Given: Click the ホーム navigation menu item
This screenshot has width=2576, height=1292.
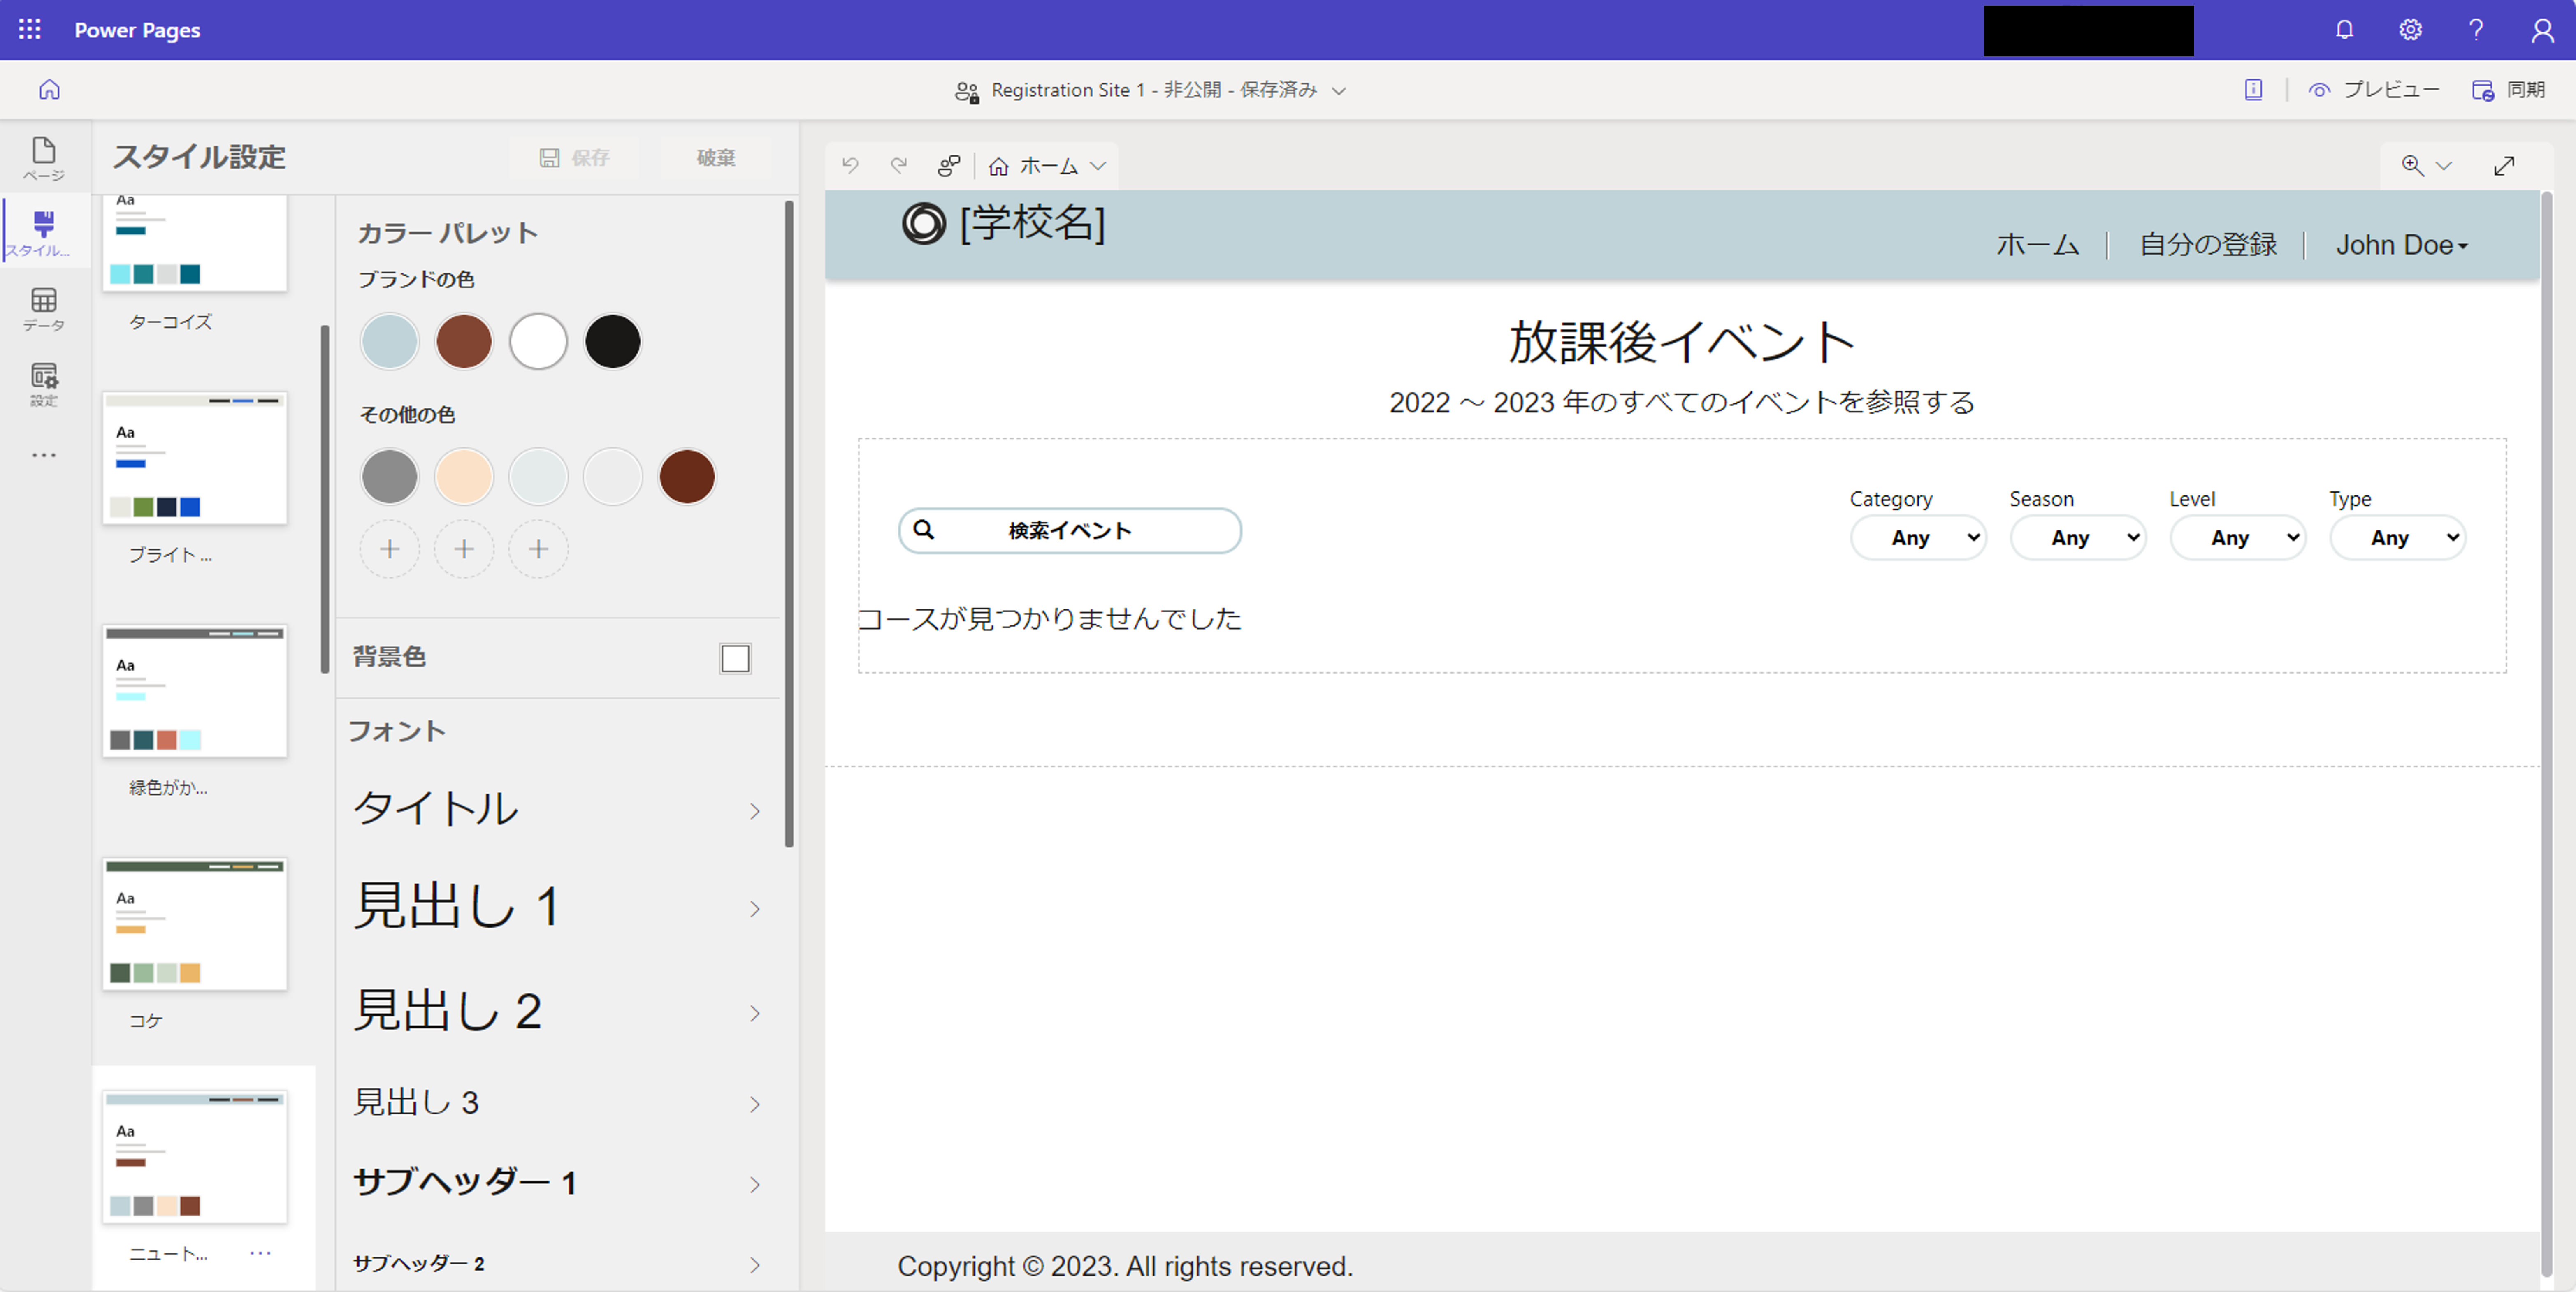Looking at the screenshot, I should pos(2037,245).
